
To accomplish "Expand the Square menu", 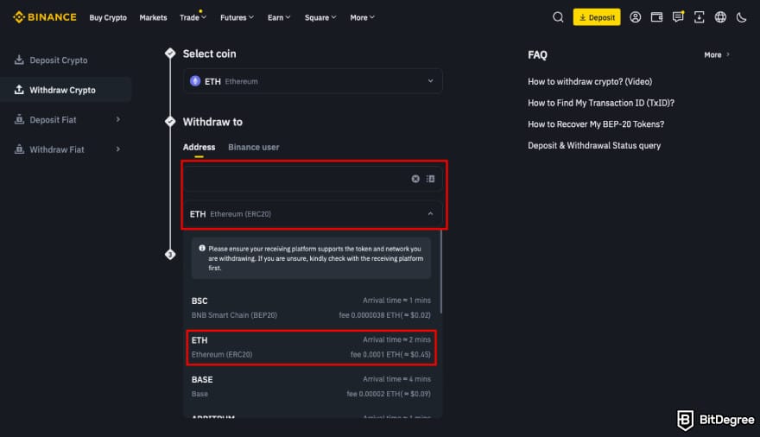I will pyautogui.click(x=320, y=17).
